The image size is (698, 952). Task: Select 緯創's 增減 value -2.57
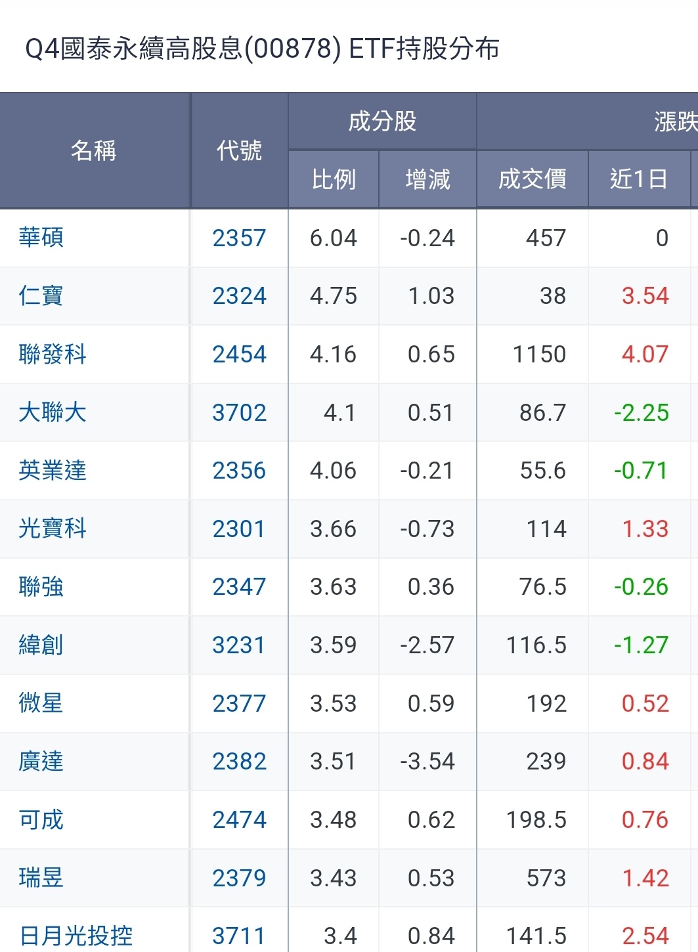click(427, 645)
